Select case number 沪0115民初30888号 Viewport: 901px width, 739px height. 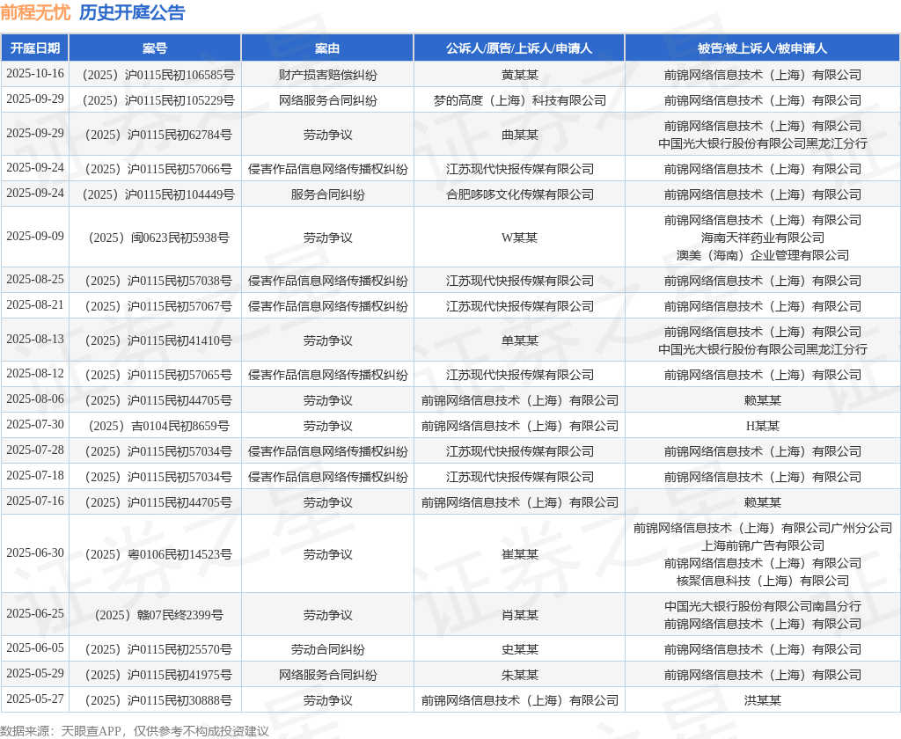pos(158,700)
